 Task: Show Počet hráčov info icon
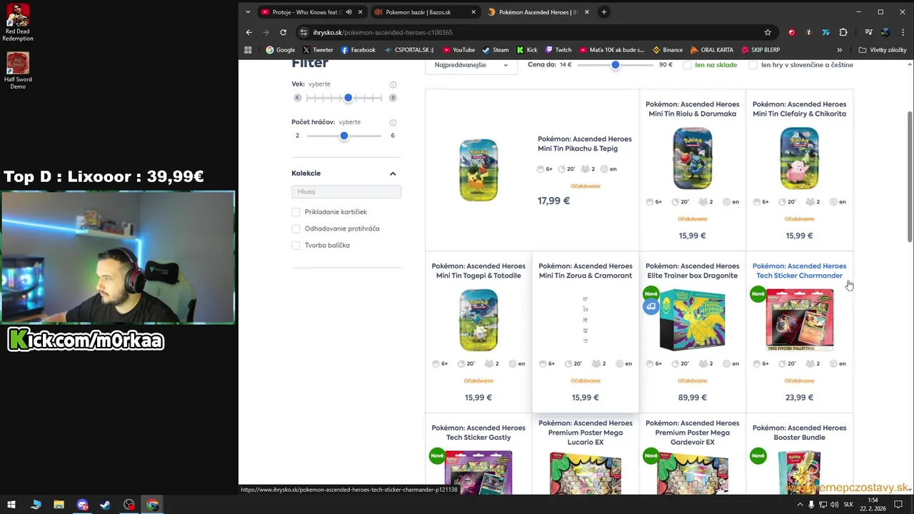click(393, 122)
